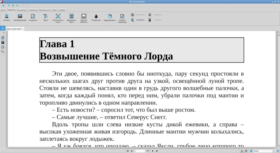Choose the Текст tool in ribbon
The width and height of the screenshot is (280, 153).
pos(46,18)
